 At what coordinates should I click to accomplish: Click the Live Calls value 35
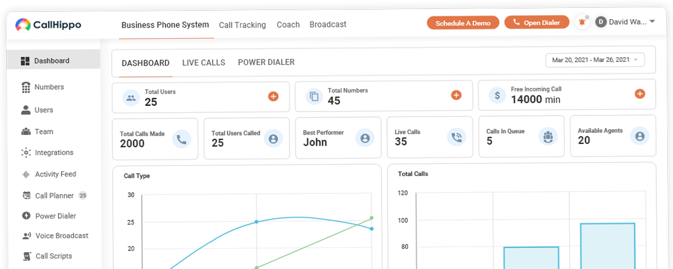point(401,142)
